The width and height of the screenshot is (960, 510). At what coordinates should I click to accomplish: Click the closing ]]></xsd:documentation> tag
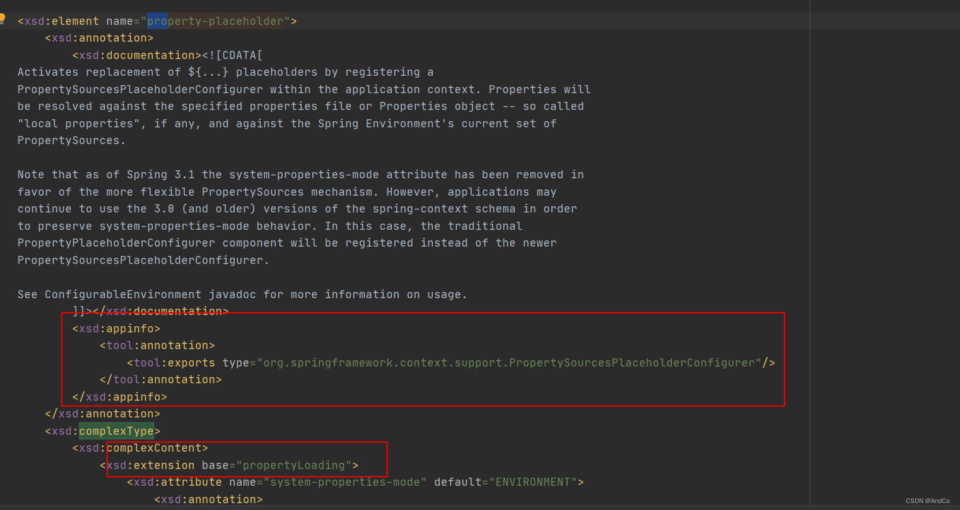point(150,311)
